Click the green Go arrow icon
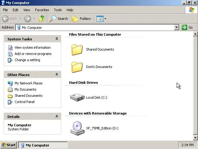The width and height of the screenshot is (198, 149). tap(184, 27)
